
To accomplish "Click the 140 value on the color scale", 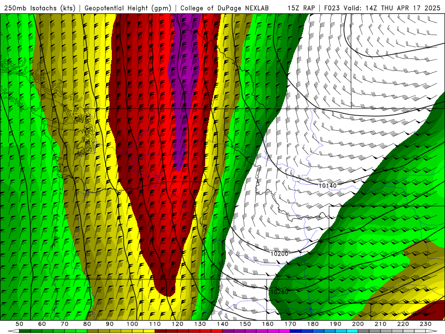I will [222, 324].
